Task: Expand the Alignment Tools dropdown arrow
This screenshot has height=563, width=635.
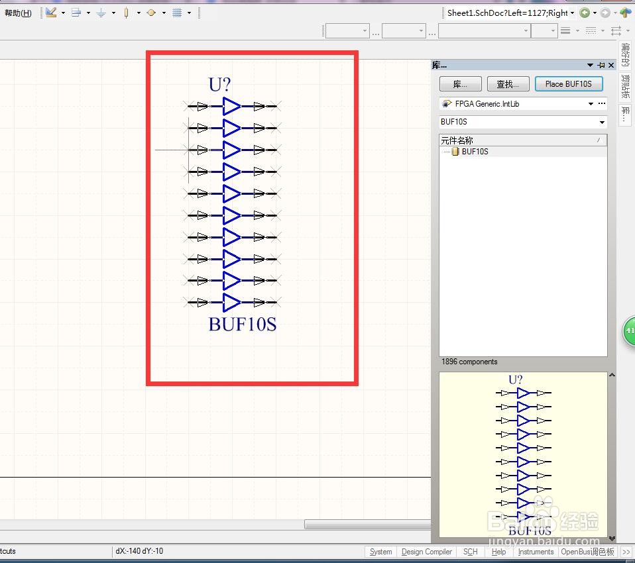Action: tap(88, 13)
